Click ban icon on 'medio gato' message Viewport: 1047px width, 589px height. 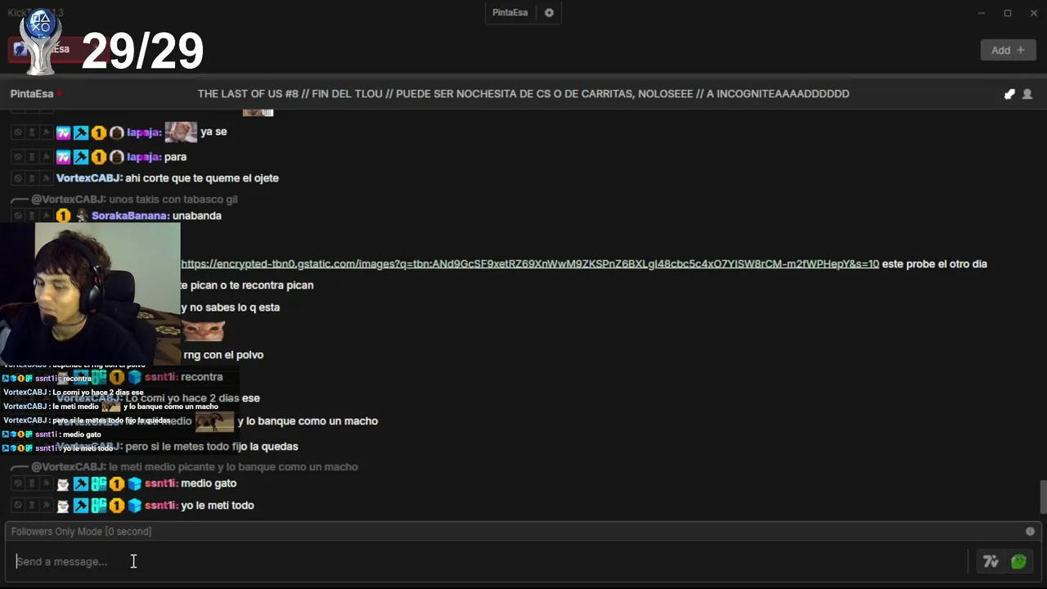[17, 483]
